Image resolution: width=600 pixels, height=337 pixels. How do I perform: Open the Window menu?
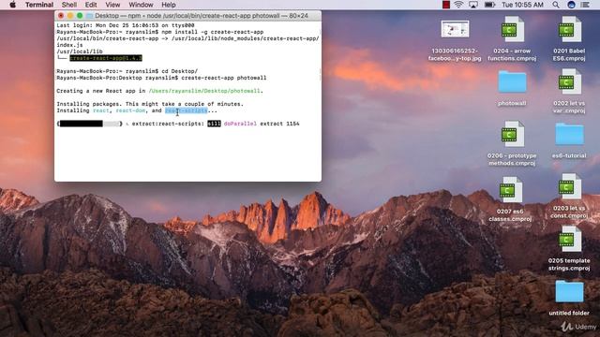click(x=141, y=5)
